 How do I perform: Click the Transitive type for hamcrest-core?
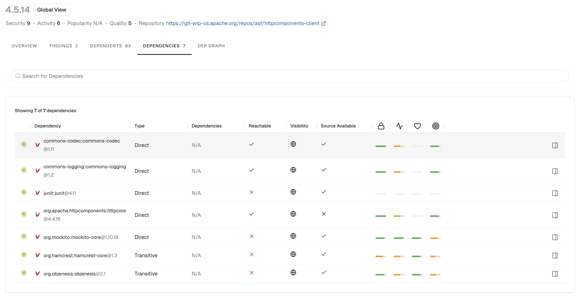click(146, 255)
